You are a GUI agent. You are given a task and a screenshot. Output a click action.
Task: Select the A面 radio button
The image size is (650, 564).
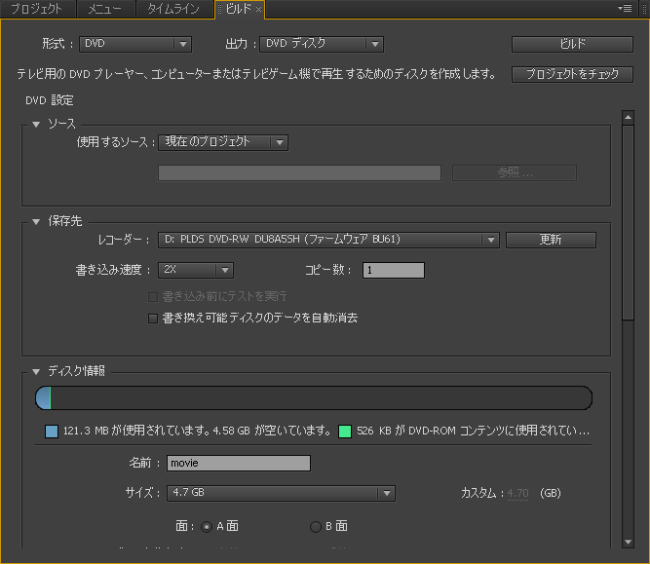(207, 526)
